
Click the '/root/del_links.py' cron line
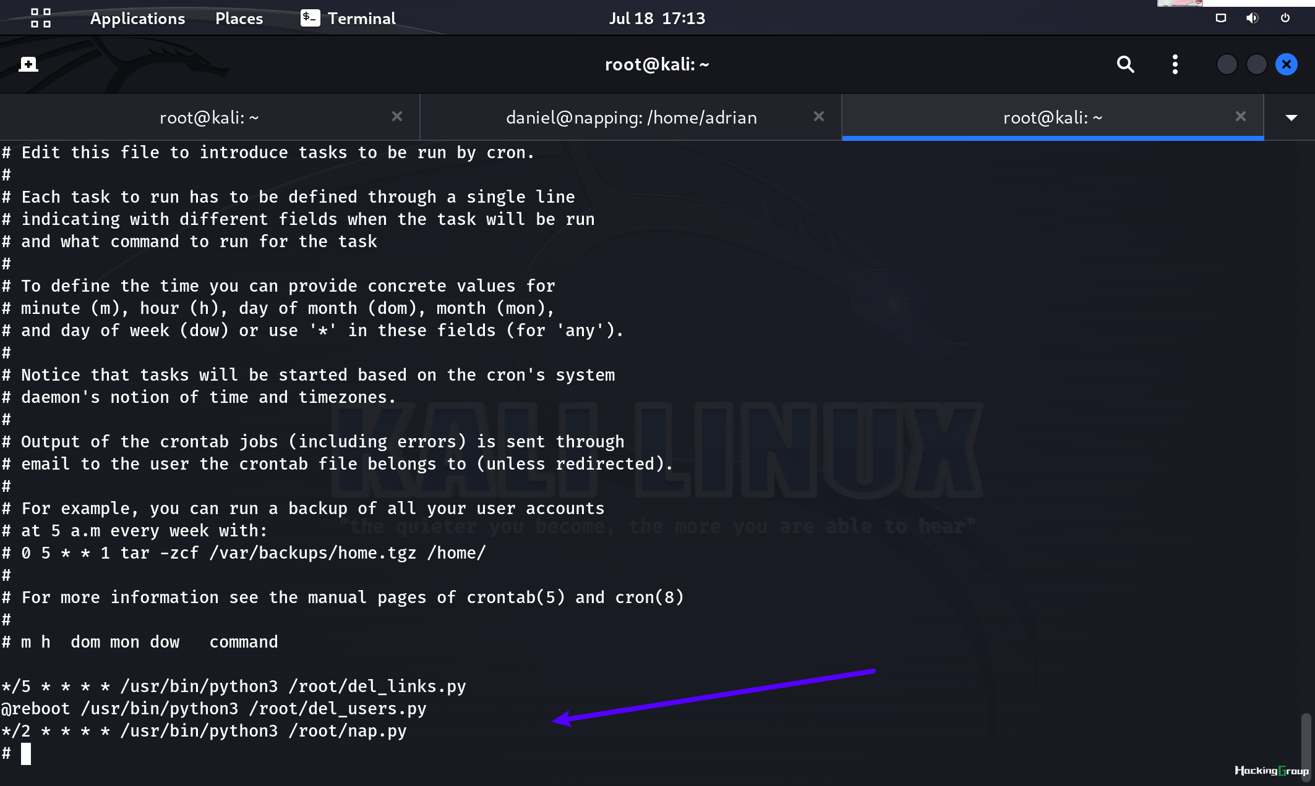pyautogui.click(x=234, y=687)
